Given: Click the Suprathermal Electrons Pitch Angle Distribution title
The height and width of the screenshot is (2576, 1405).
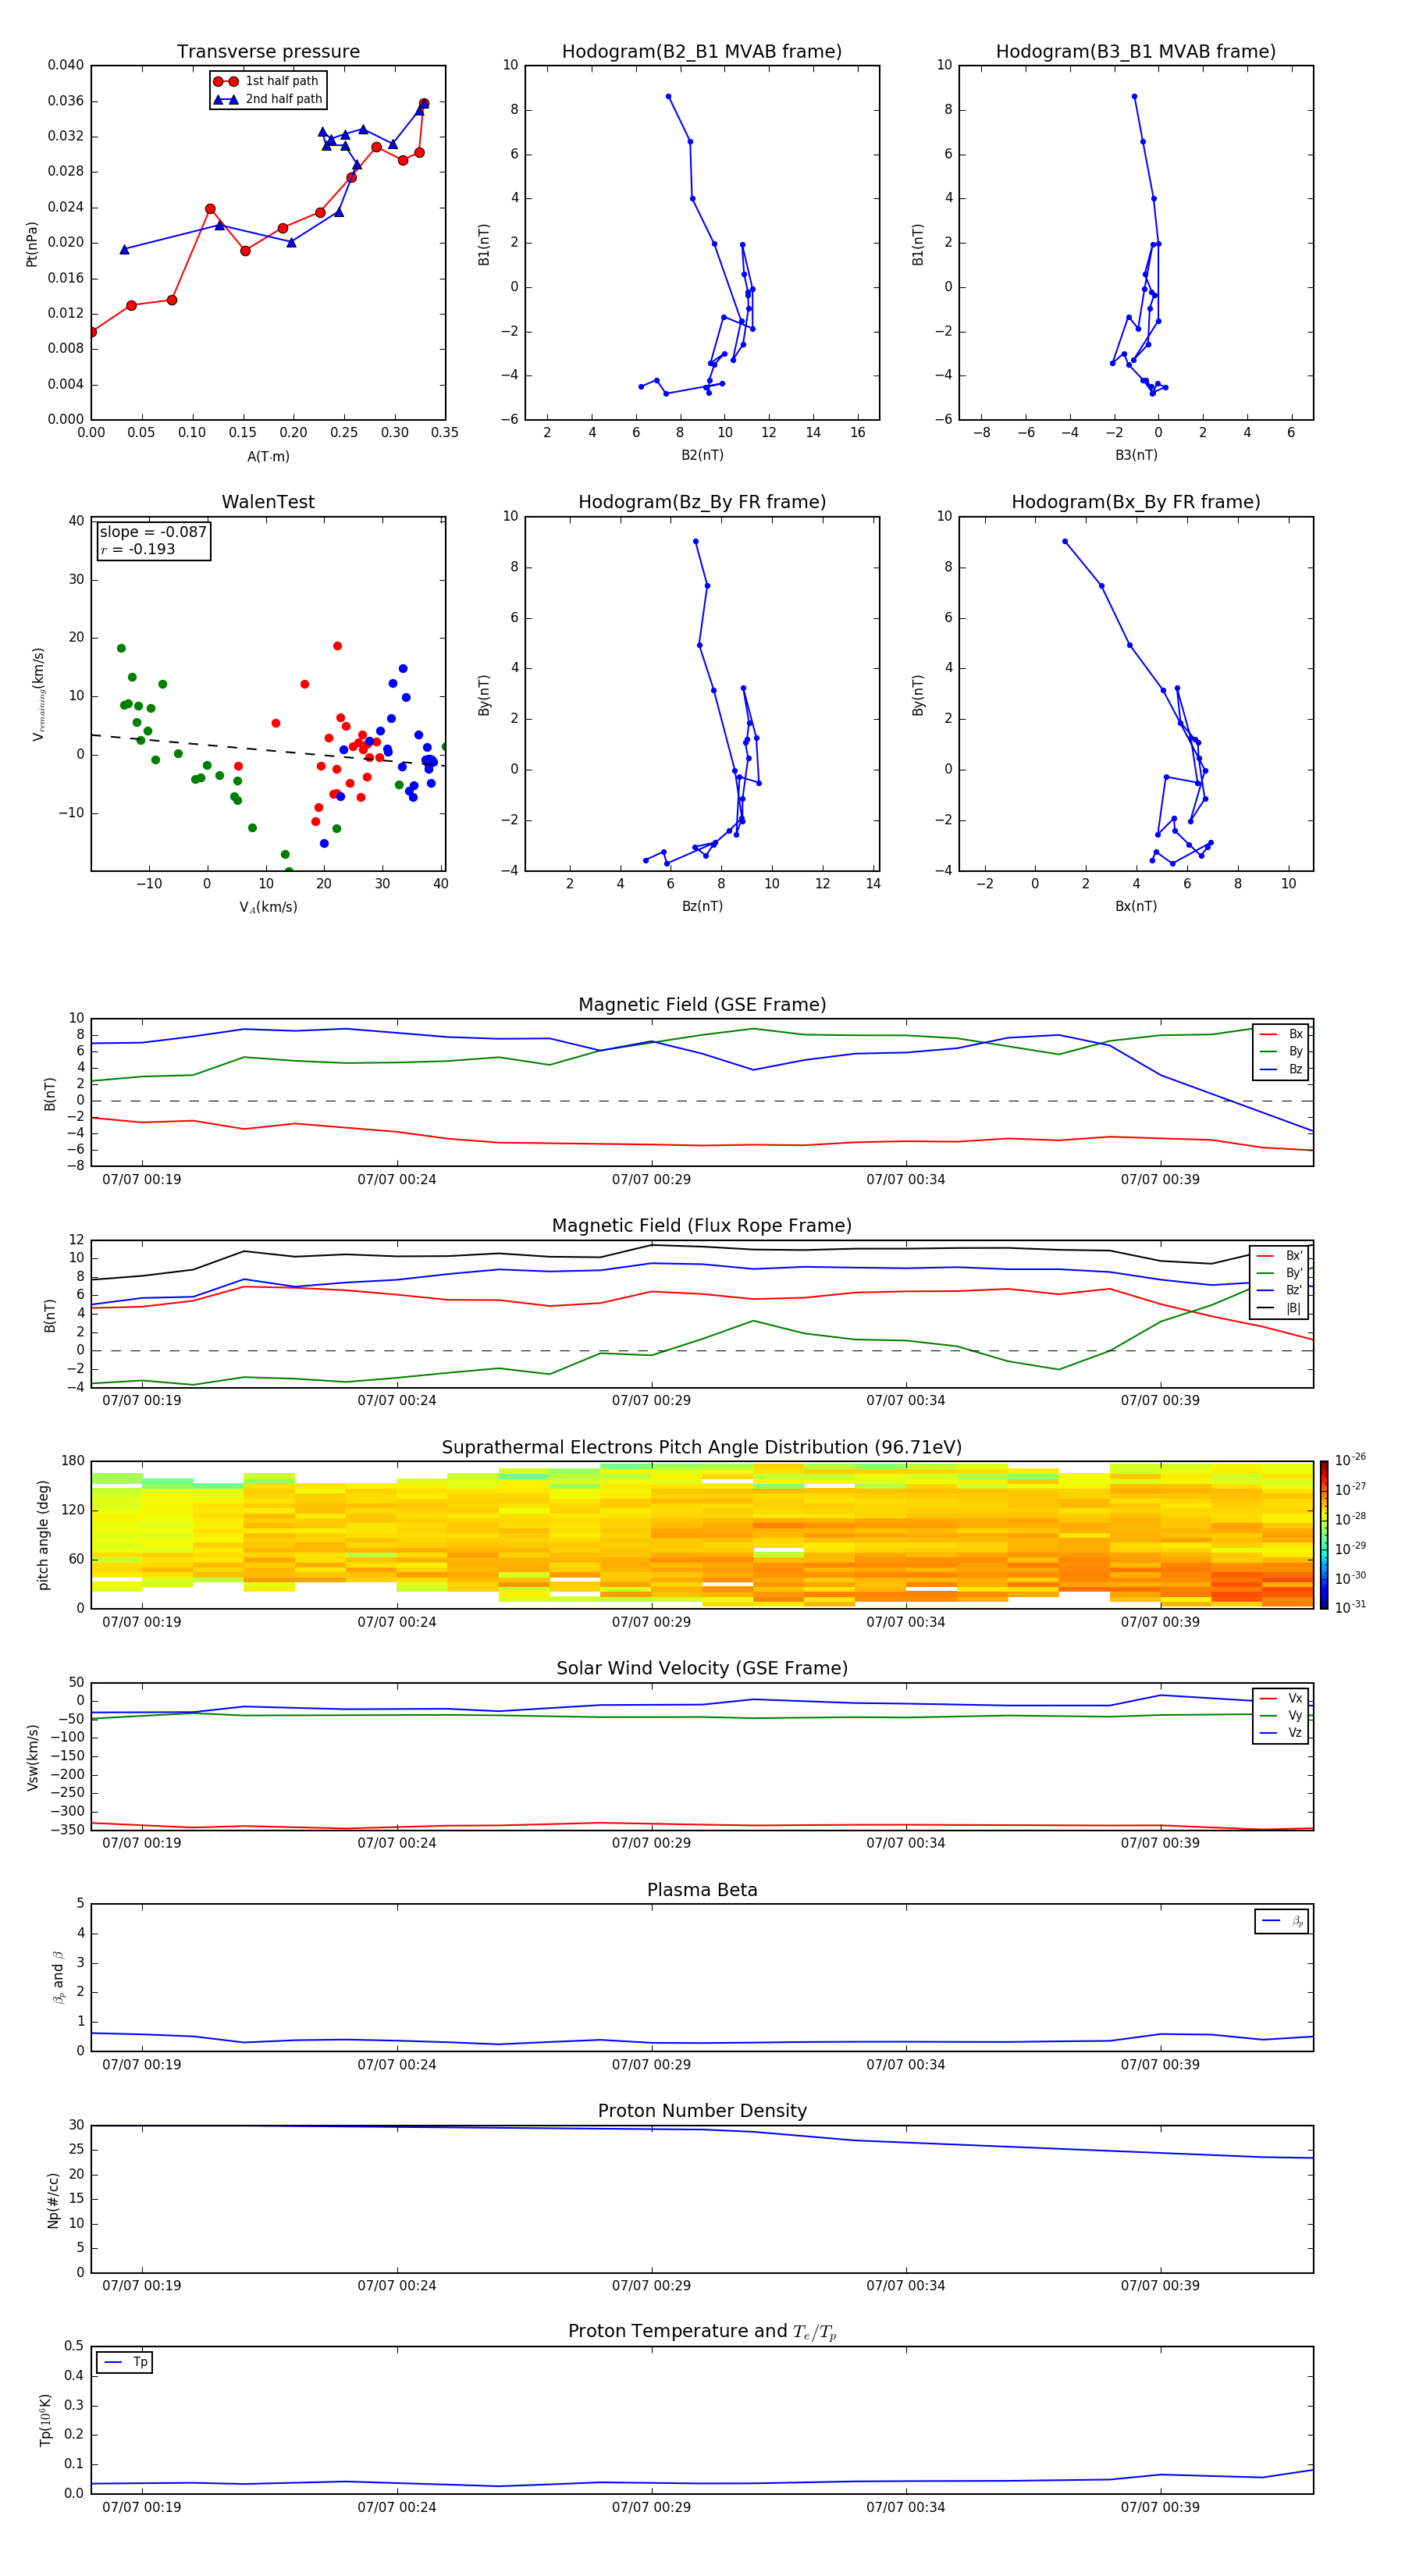Looking at the screenshot, I should (x=702, y=1448).
